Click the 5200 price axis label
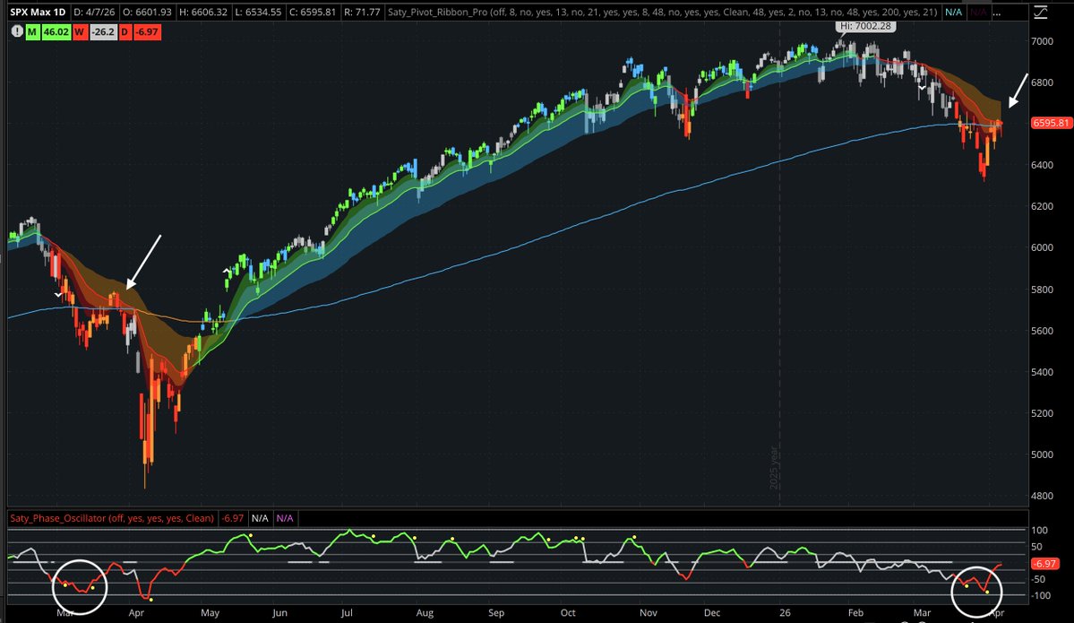1074x623 pixels. 1042,413
